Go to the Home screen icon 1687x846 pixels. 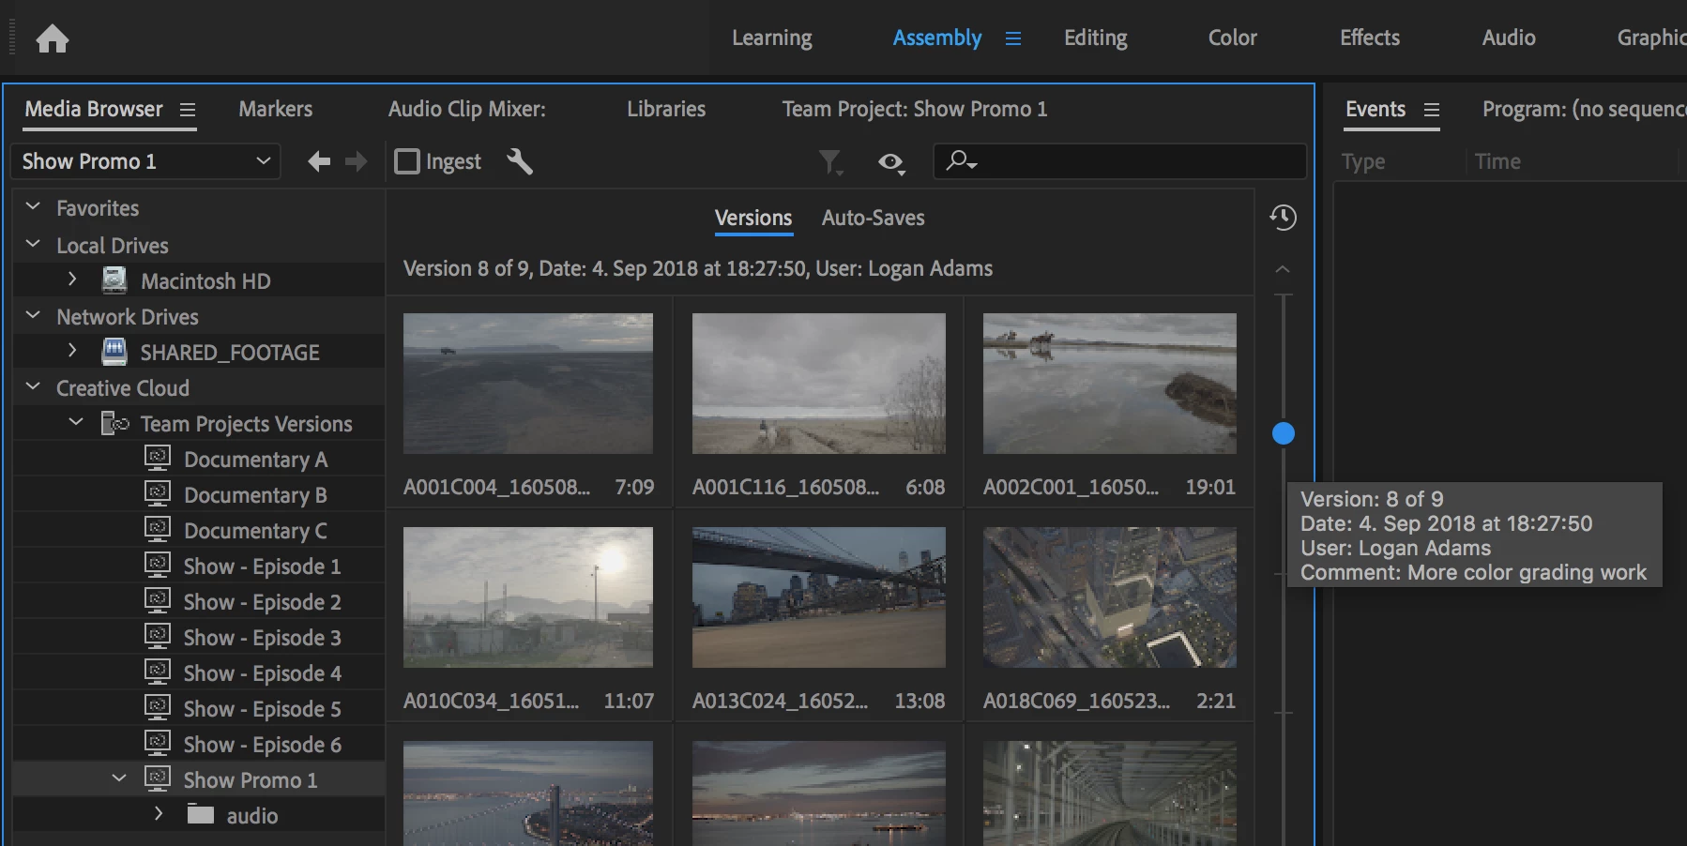coord(53,38)
